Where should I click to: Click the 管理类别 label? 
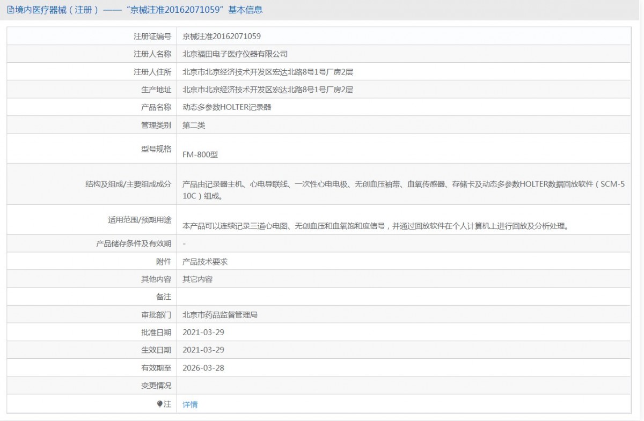coord(156,125)
